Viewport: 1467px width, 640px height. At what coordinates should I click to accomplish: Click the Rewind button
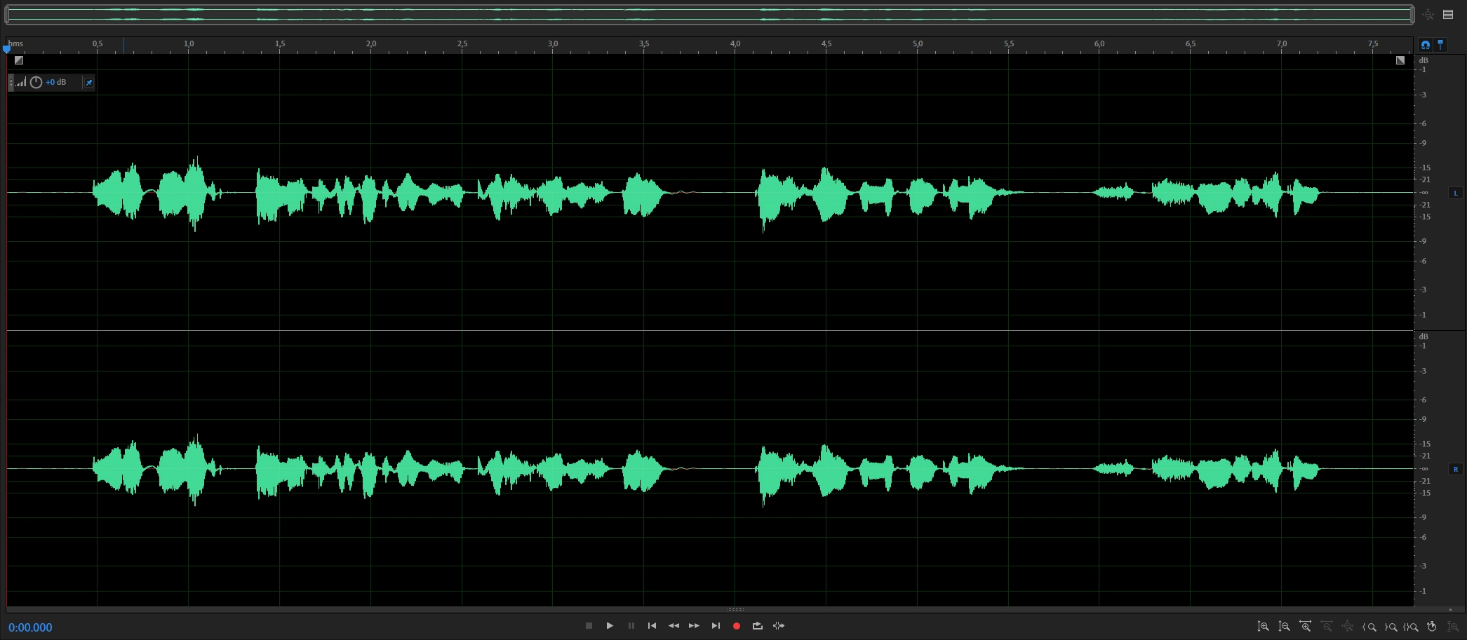pyautogui.click(x=674, y=626)
